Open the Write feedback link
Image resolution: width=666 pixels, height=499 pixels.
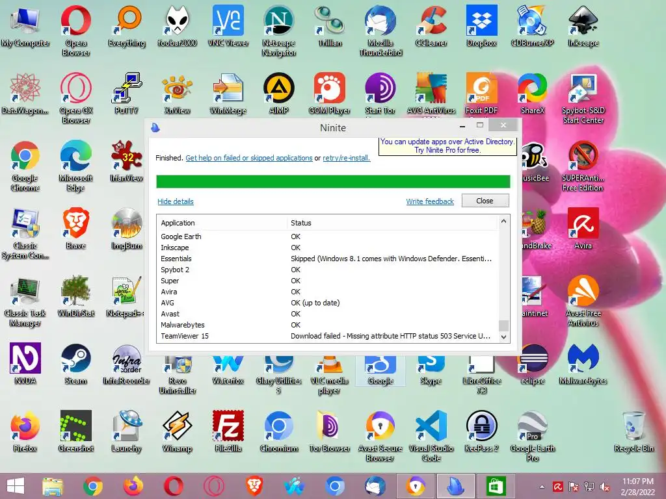(x=430, y=201)
